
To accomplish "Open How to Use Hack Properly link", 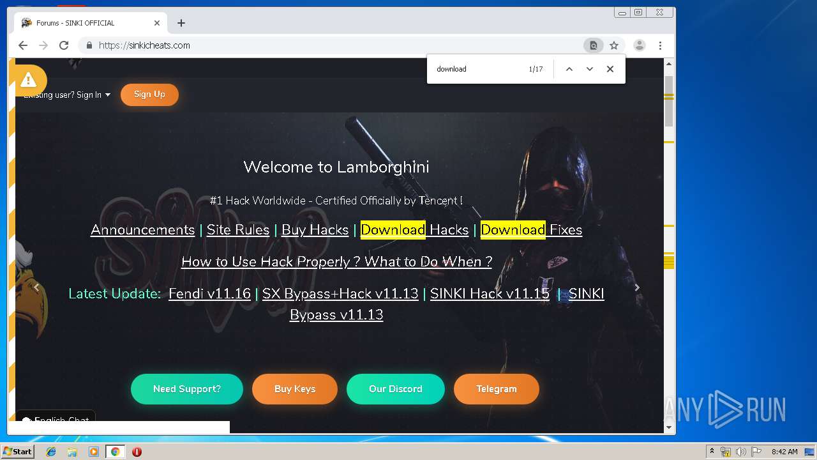I will tap(336, 262).
